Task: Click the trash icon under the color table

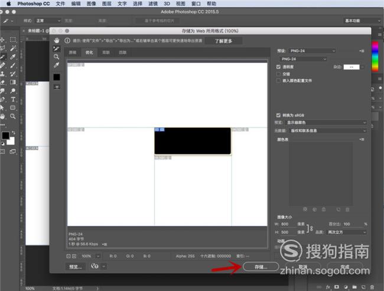Action: click(x=347, y=210)
